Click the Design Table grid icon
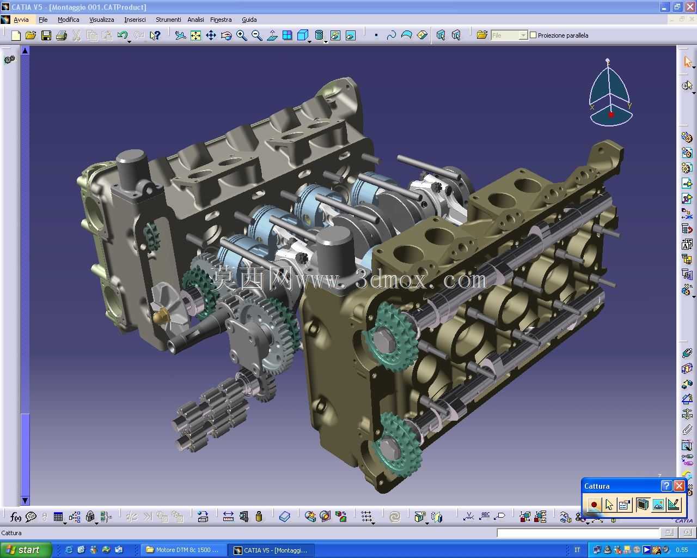Screen dimensions: 697x558 click(x=58, y=517)
